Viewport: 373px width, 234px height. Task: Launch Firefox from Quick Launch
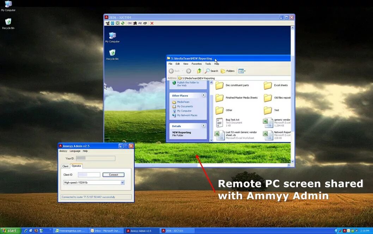36,231
